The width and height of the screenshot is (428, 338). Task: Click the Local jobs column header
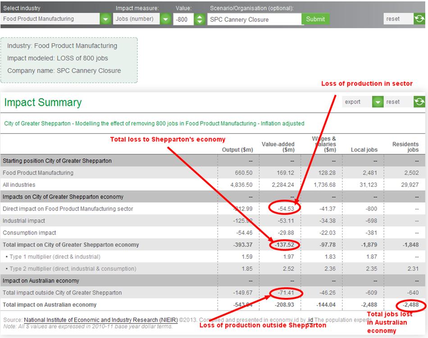364,149
